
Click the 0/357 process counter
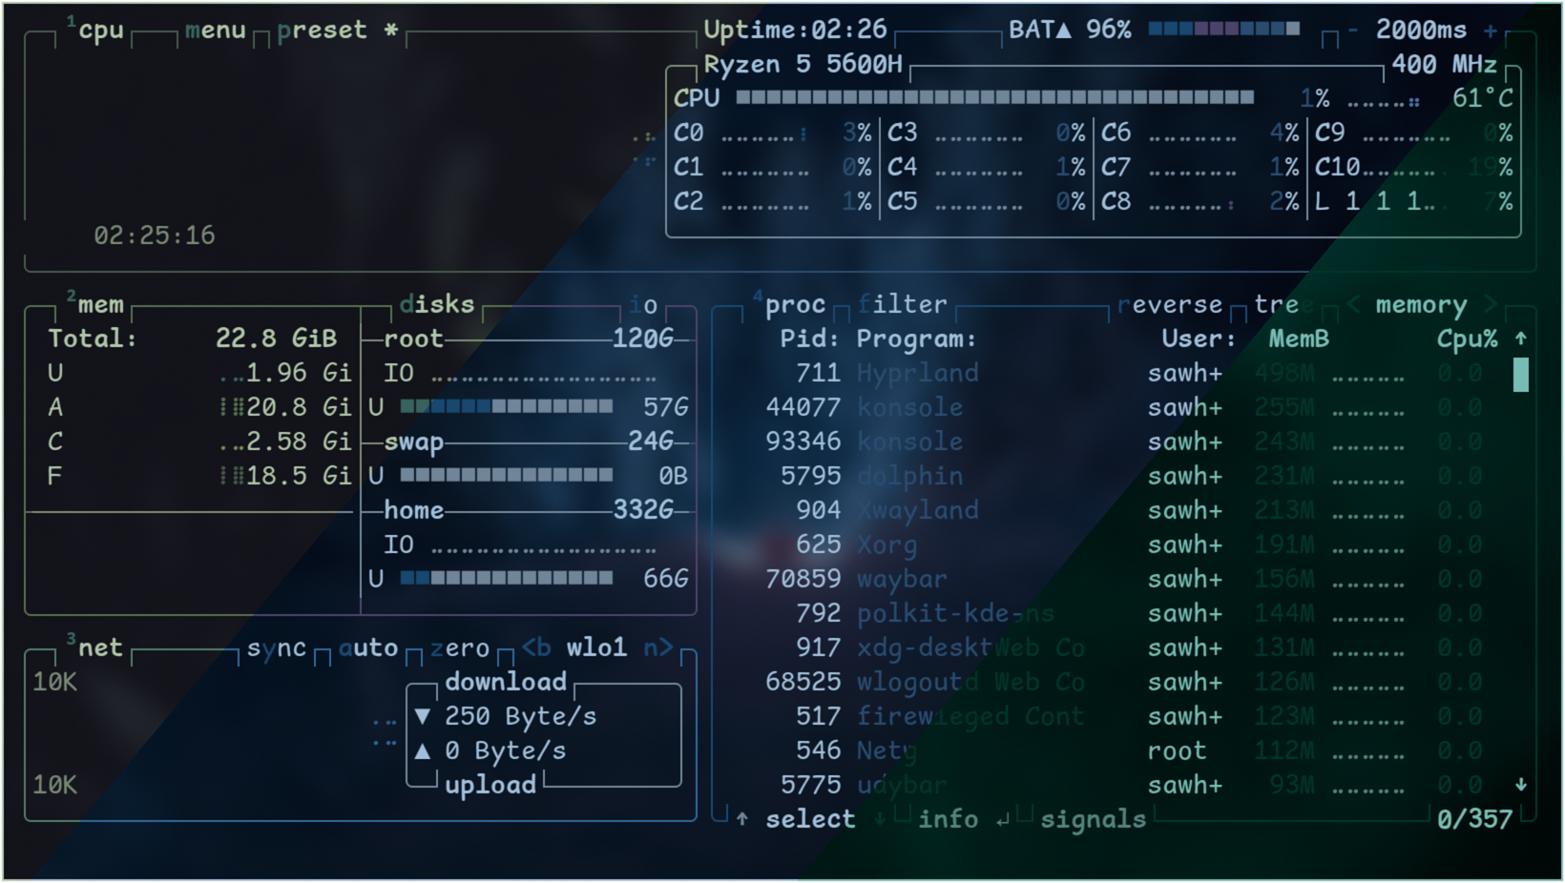click(1474, 819)
